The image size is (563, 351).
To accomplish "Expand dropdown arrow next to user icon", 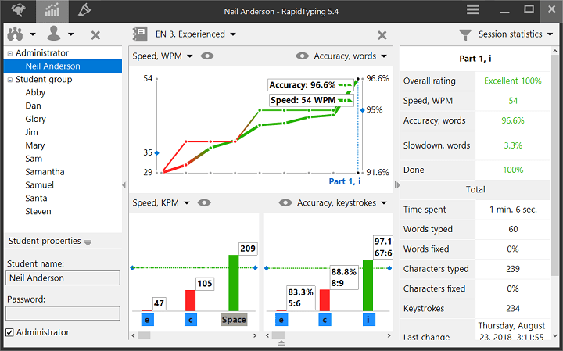I will tap(70, 34).
